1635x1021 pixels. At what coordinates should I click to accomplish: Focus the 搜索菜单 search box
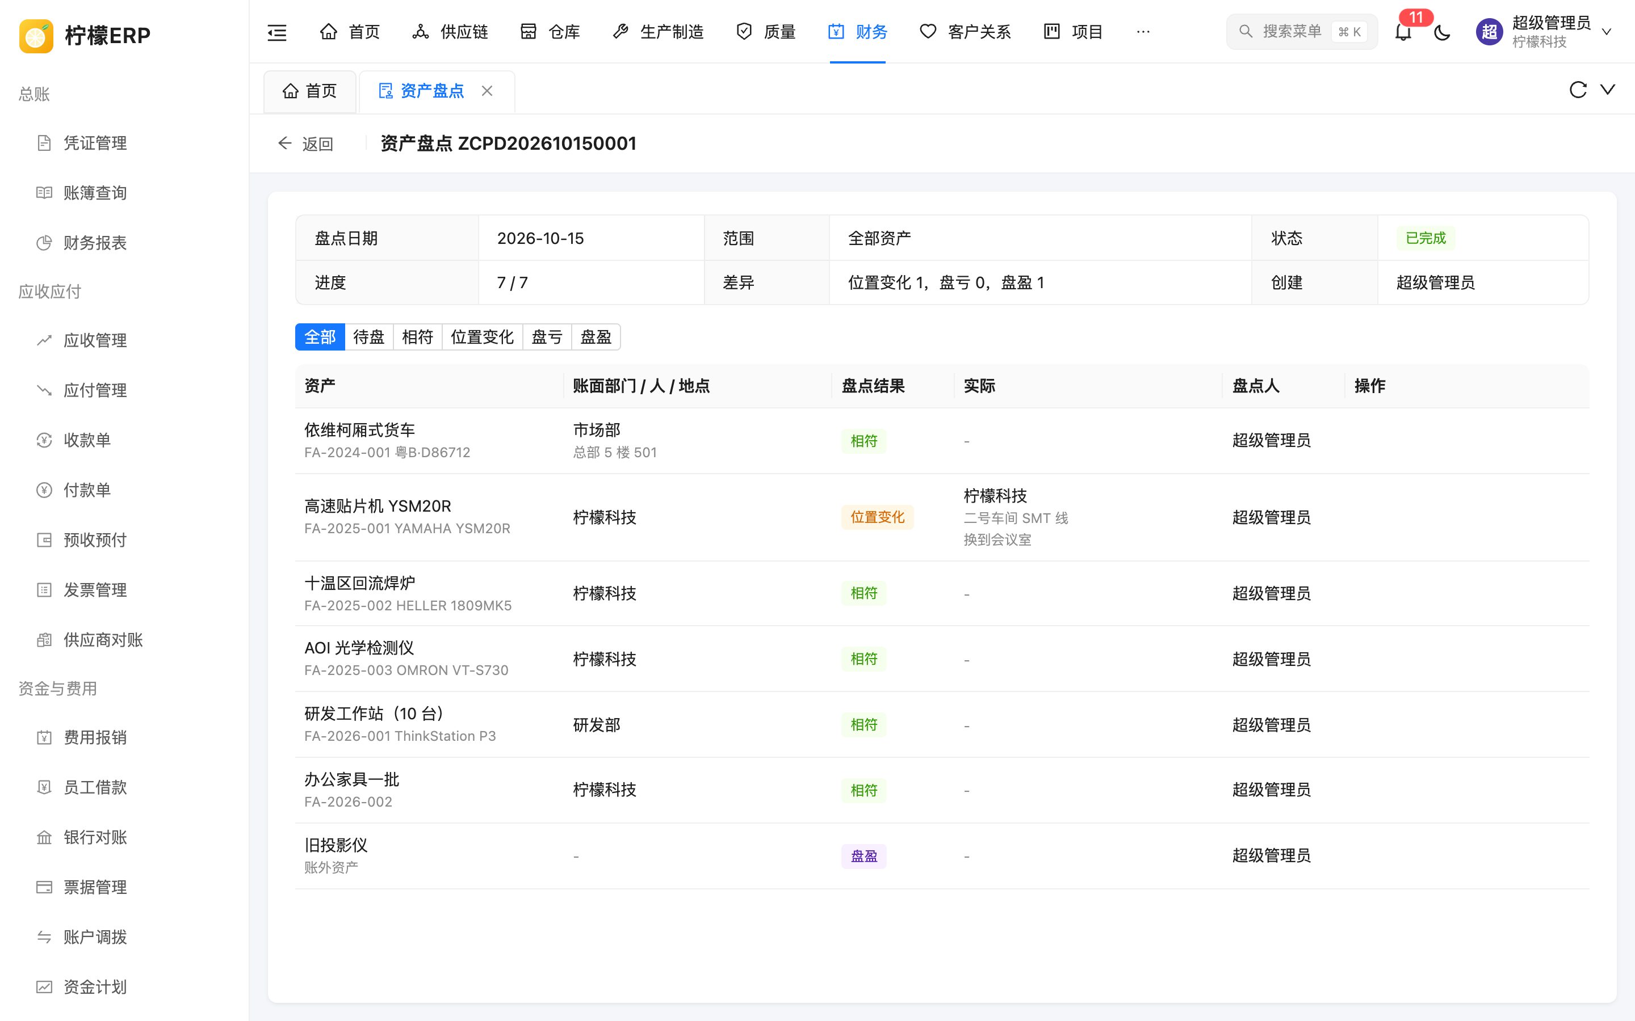(x=1301, y=32)
